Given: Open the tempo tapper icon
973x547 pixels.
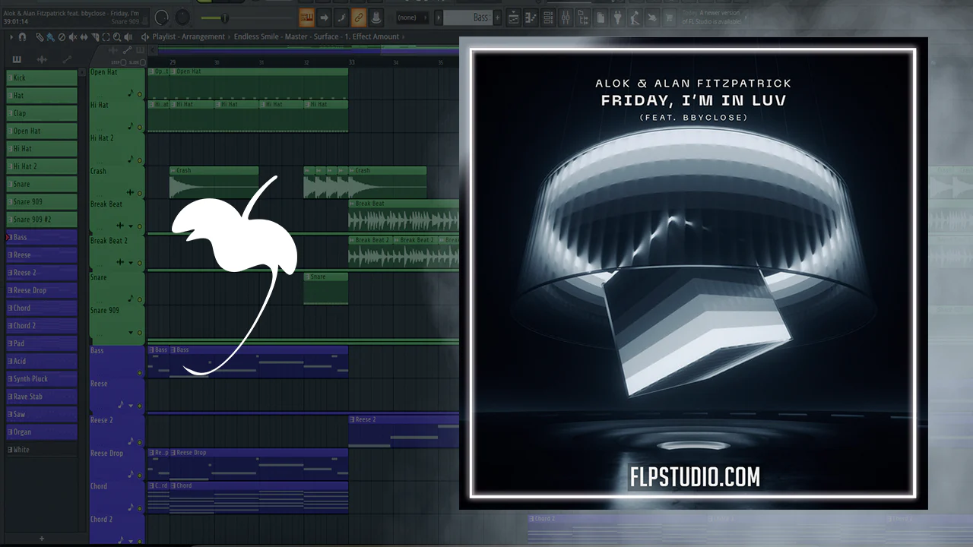Looking at the screenshot, I should 633,17.
